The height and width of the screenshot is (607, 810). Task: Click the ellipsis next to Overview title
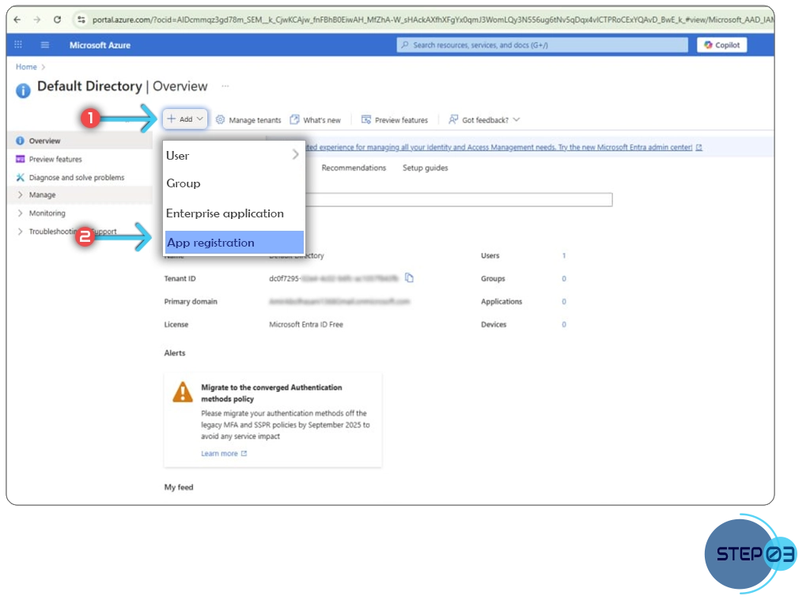pos(225,86)
